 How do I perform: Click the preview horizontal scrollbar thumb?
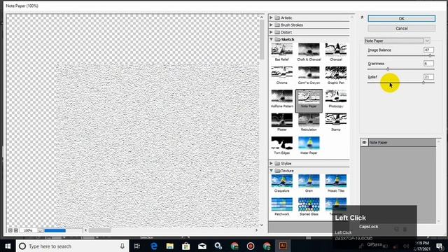(x=99, y=230)
